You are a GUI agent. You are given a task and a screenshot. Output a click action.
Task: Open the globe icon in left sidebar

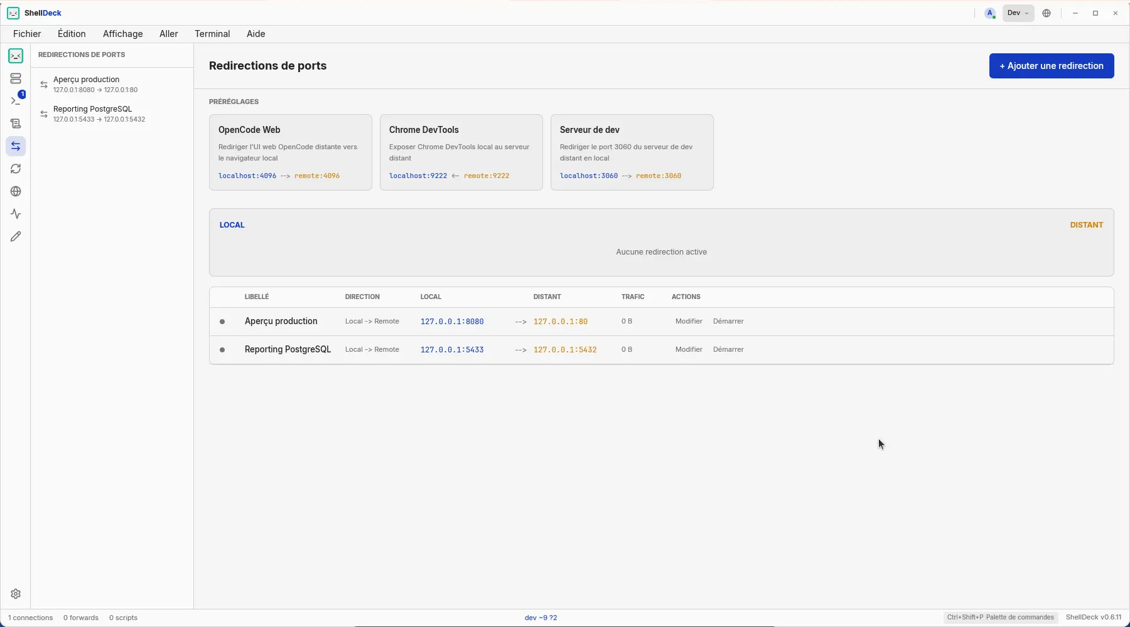[x=16, y=191]
